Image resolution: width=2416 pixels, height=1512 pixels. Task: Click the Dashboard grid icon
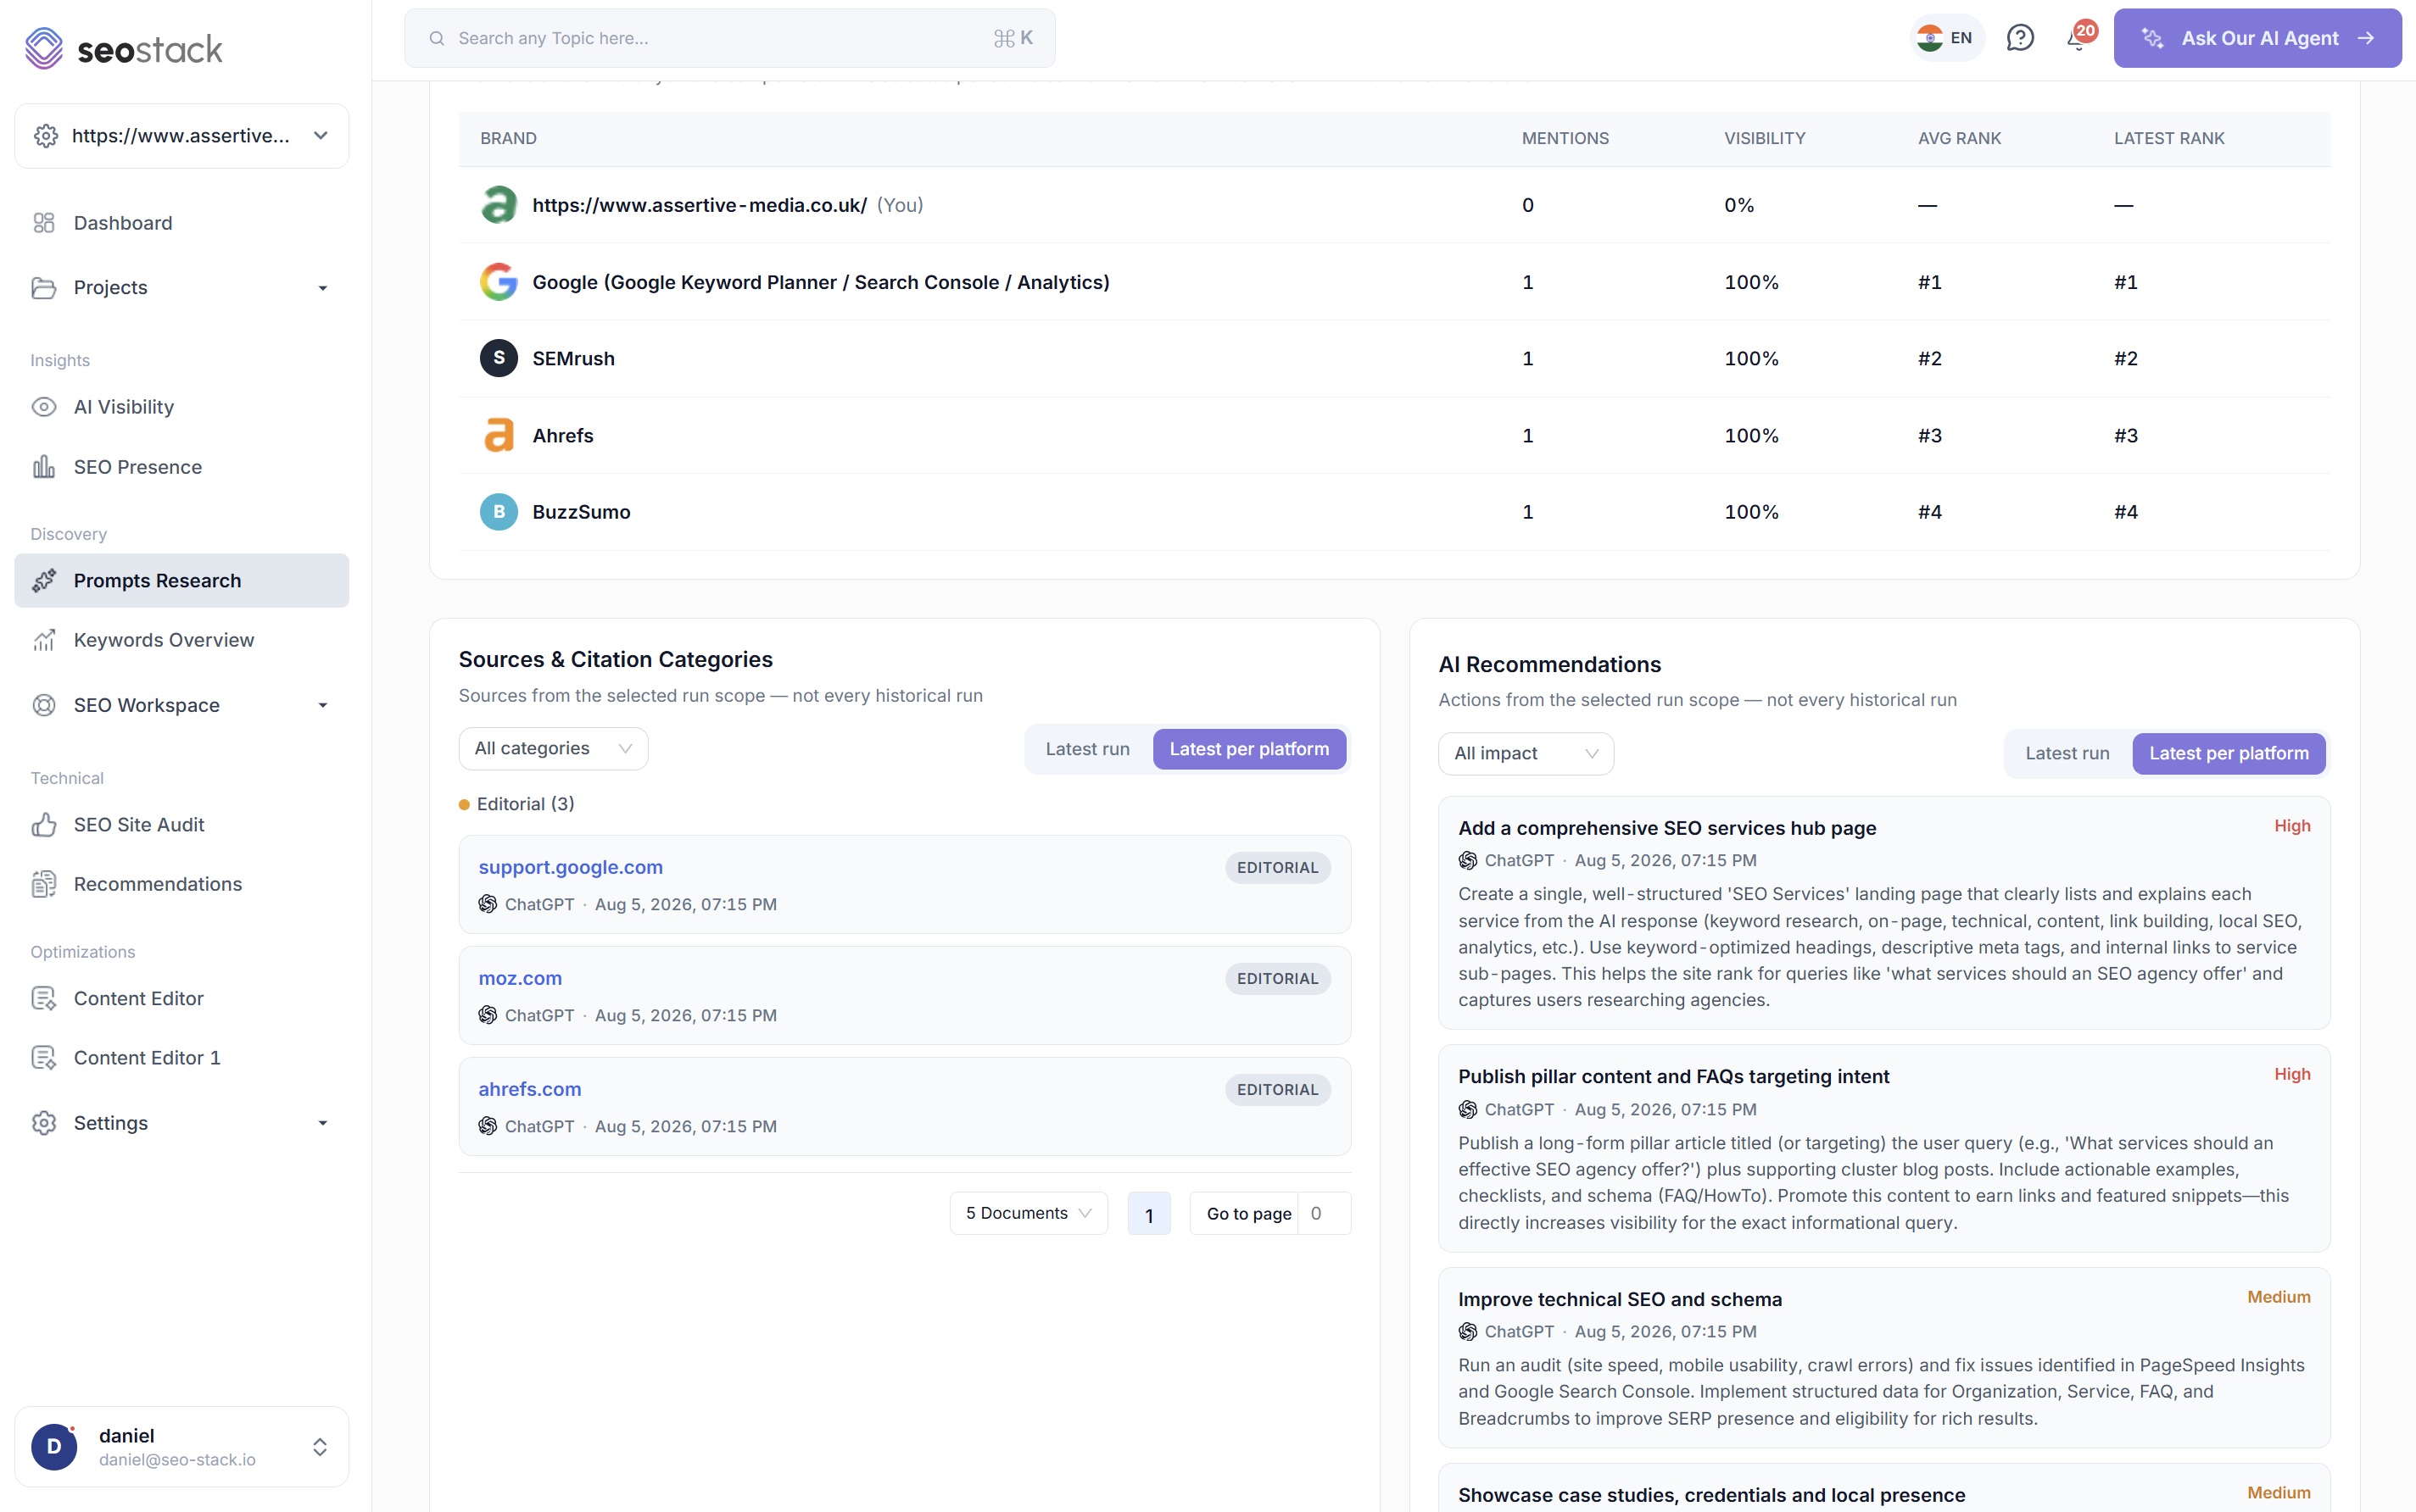click(x=44, y=223)
